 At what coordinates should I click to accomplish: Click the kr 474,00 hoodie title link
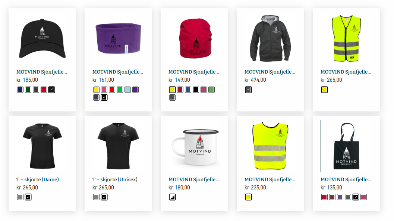(x=270, y=72)
